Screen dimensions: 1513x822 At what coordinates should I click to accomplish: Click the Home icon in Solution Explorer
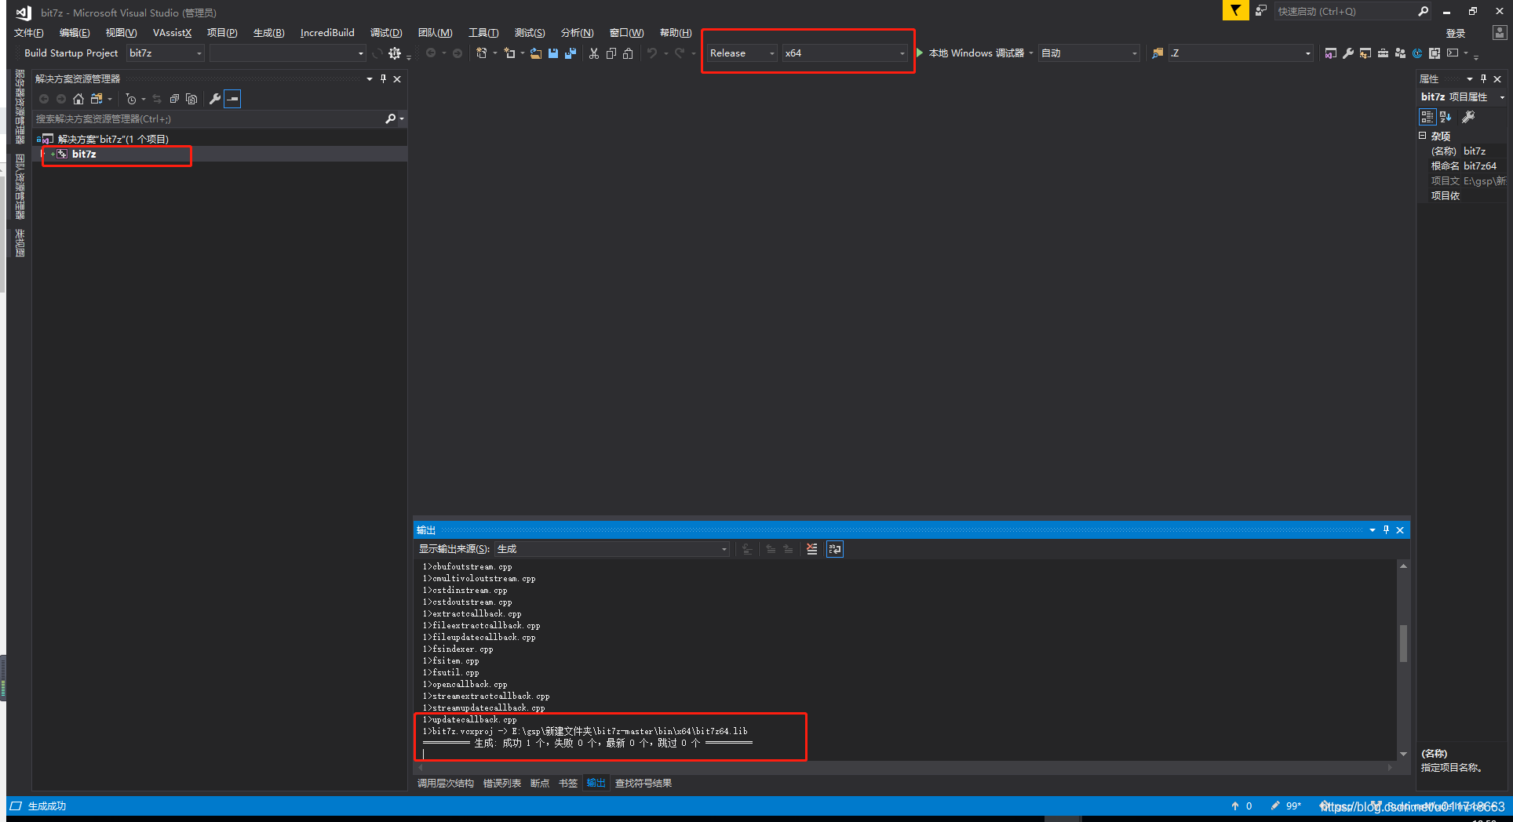(78, 99)
